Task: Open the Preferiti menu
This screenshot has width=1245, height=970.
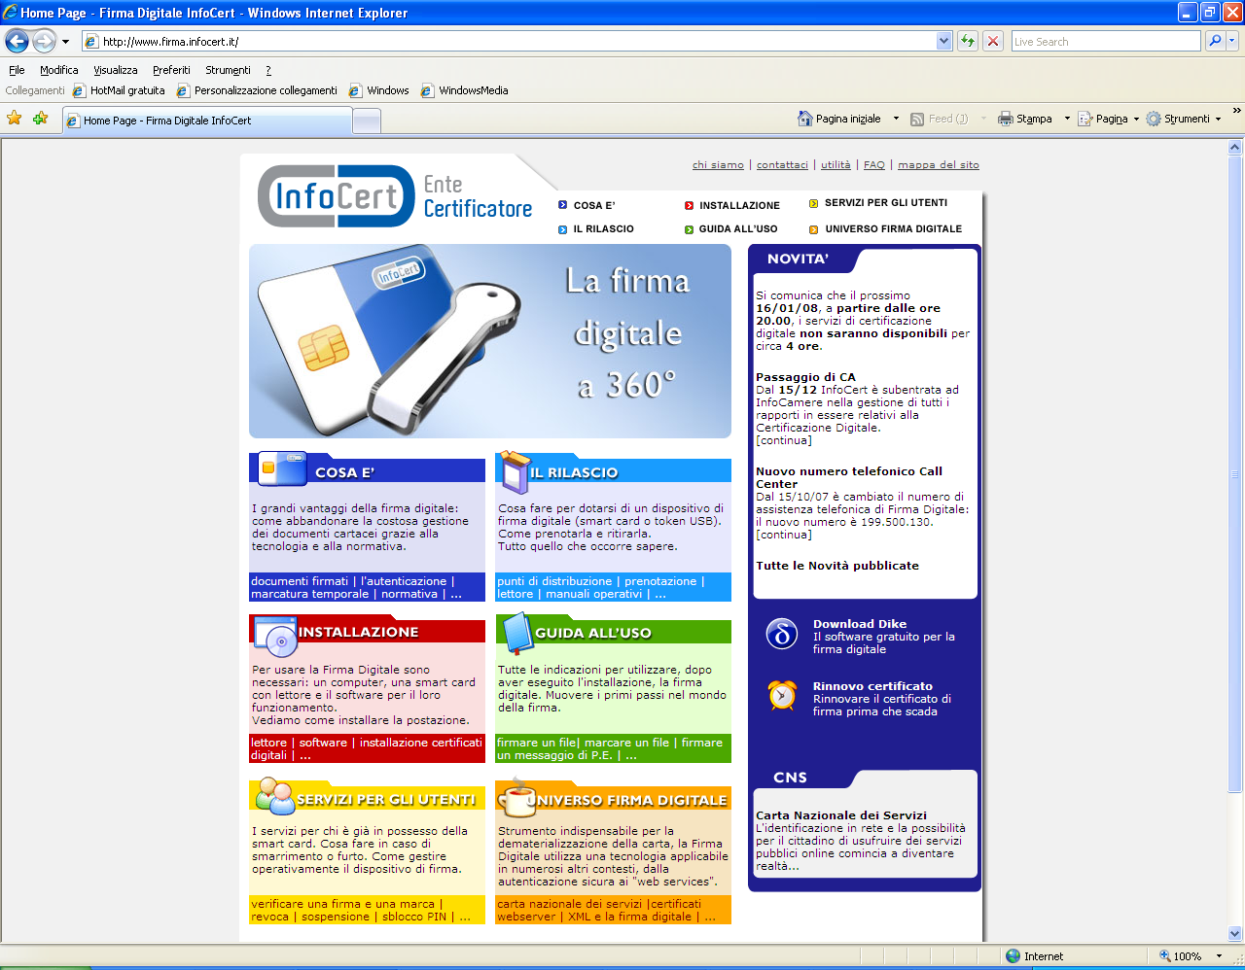Action: coord(171,70)
